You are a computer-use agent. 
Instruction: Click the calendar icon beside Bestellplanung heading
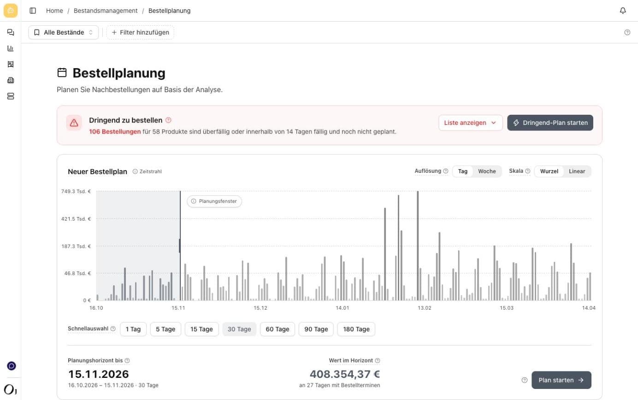62,73
